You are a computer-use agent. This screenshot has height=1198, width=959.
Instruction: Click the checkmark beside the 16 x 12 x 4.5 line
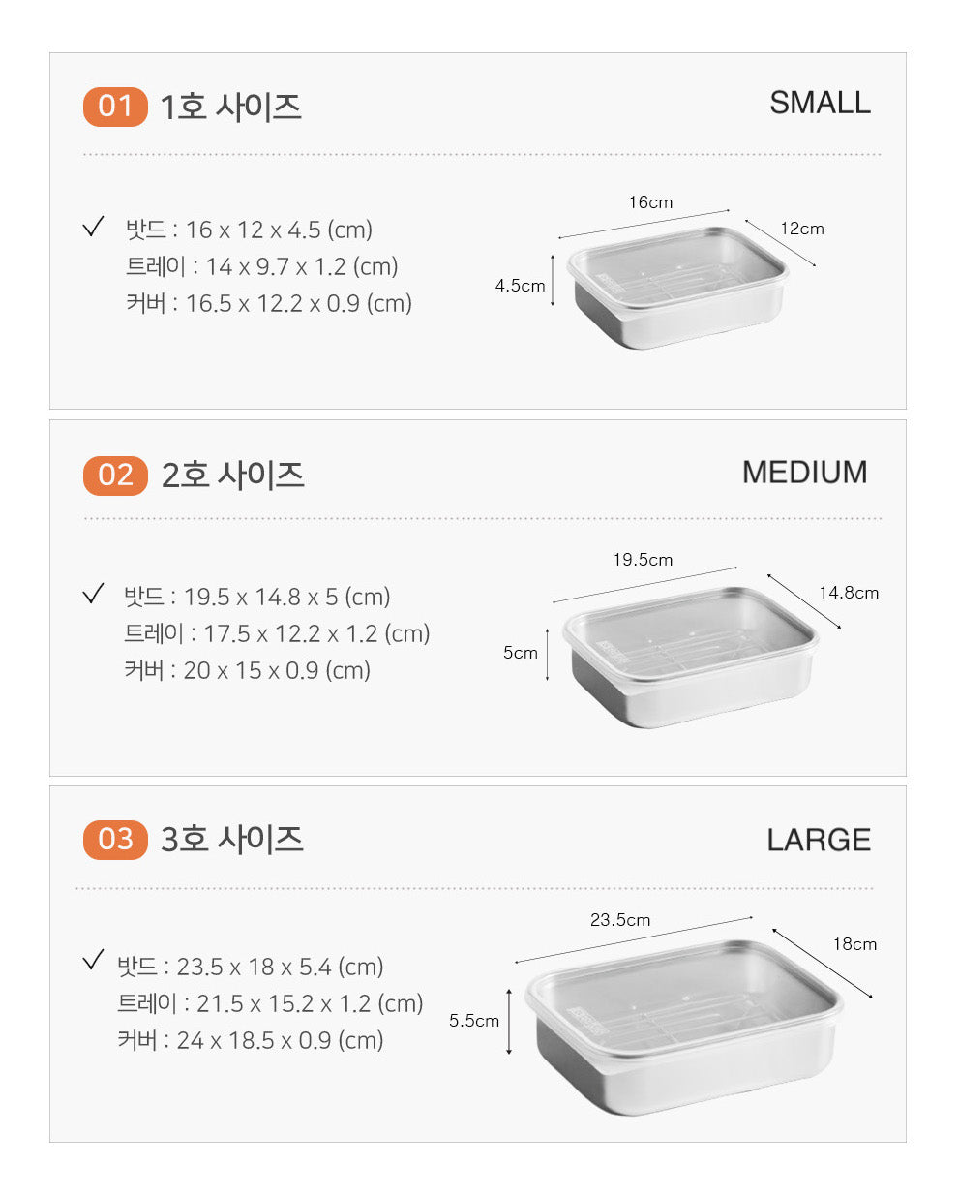93,228
